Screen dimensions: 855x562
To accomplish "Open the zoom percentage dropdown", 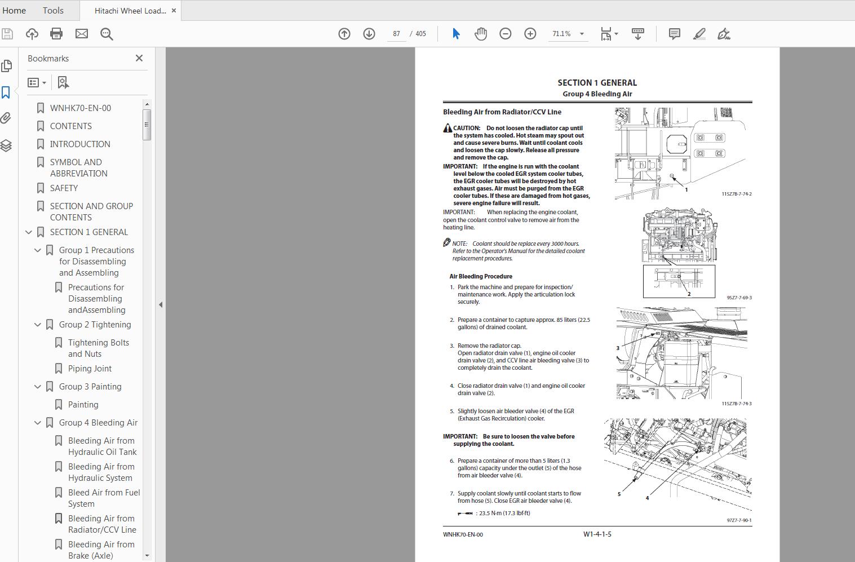I will click(x=582, y=33).
